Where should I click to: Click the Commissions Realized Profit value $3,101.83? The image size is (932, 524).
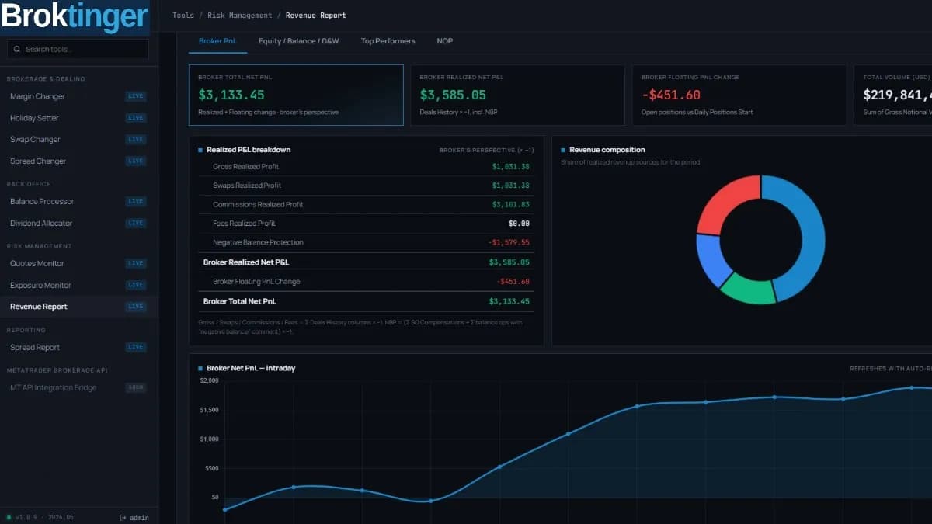coord(510,205)
